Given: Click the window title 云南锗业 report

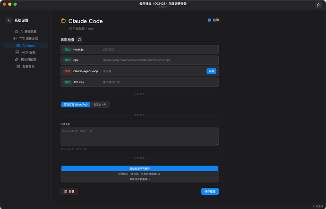Looking at the screenshot, I should click(x=163, y=3).
